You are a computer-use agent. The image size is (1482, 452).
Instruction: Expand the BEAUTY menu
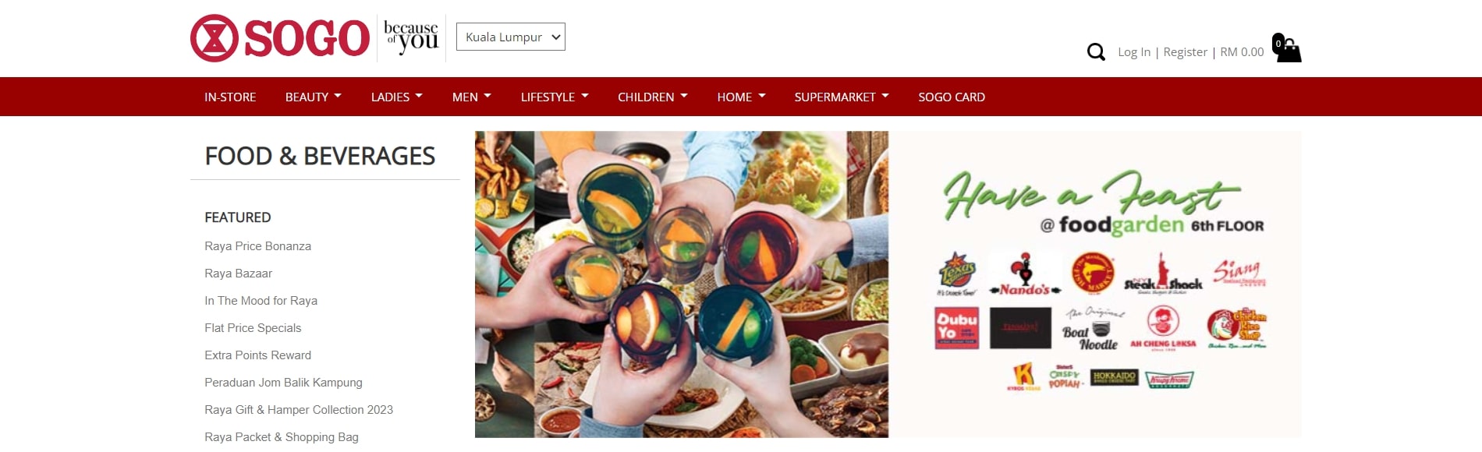point(314,97)
